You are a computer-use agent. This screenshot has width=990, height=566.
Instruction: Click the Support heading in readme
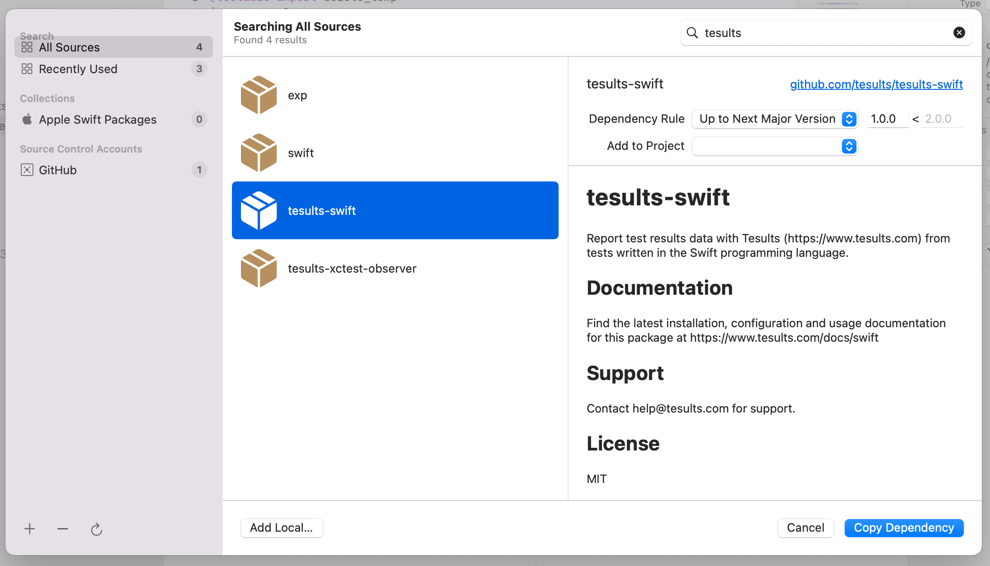coord(625,373)
